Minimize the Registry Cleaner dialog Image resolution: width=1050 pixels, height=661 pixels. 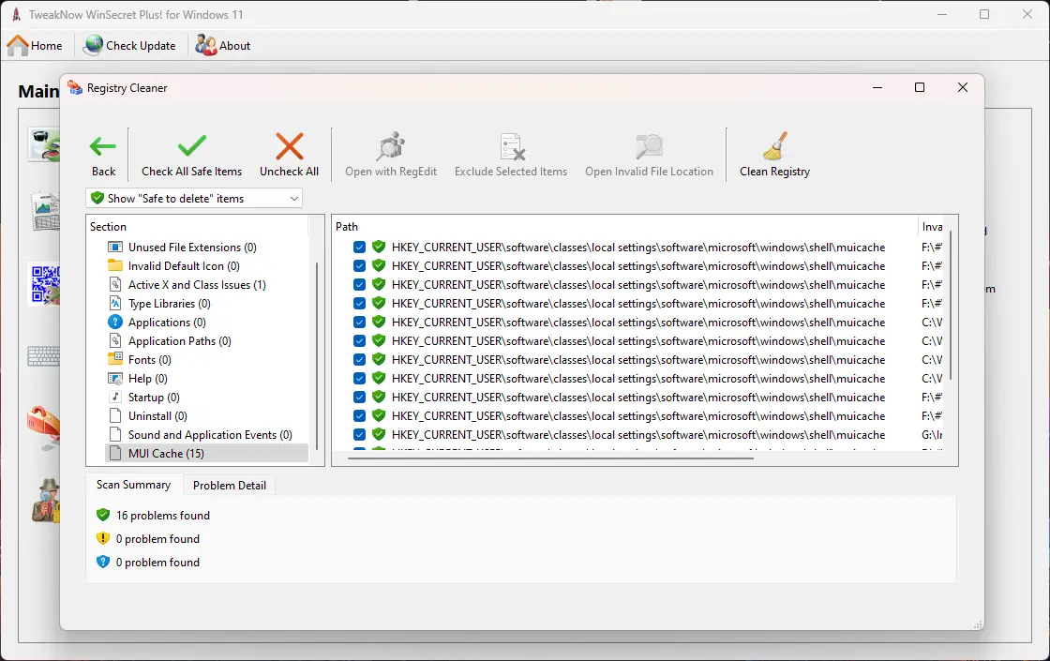tap(877, 87)
